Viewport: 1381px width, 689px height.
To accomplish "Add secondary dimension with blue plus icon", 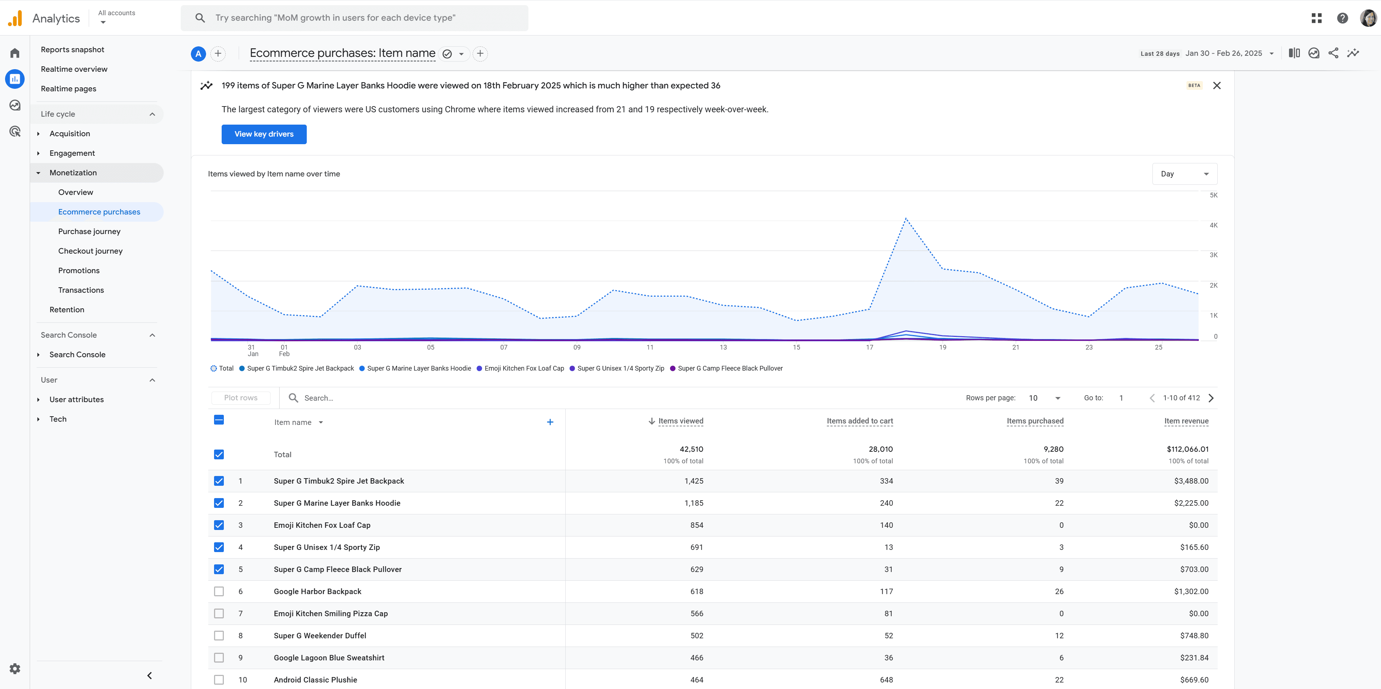I will [550, 422].
